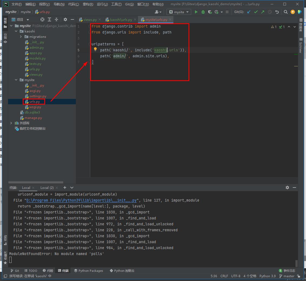This screenshot has height=281, width=306.
Task: Select the Local (2) terminal tab
Action: tap(47, 188)
